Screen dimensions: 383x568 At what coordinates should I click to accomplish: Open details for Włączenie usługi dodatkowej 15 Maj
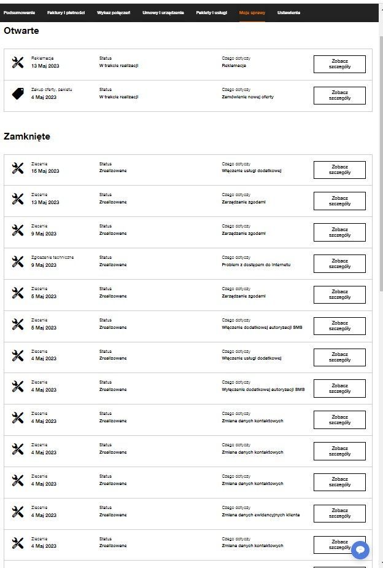[x=339, y=170]
